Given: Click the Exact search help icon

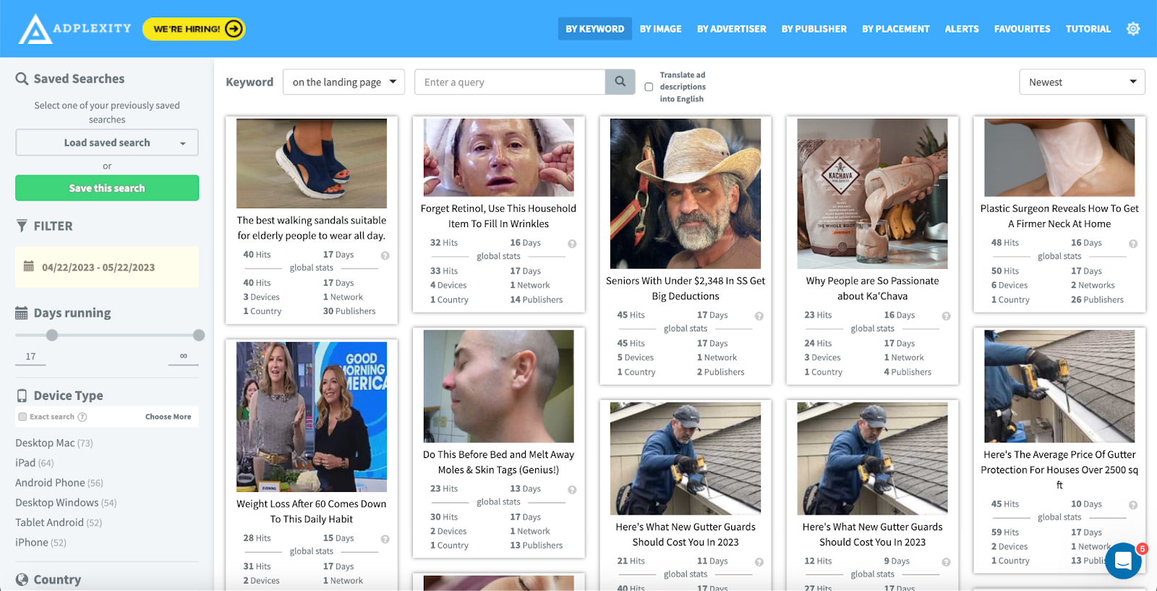Looking at the screenshot, I should (82, 417).
